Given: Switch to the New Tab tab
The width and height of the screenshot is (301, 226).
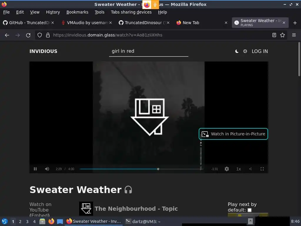Looking at the screenshot, I should click(202, 23).
